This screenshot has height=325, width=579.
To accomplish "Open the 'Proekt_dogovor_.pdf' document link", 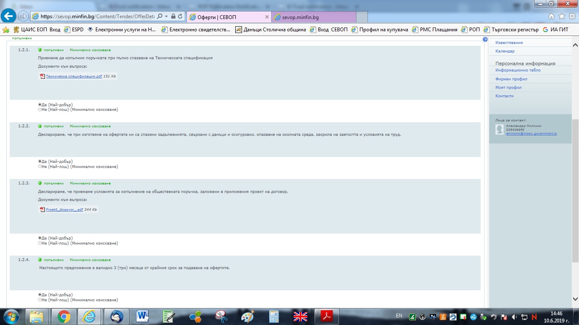I will tap(64, 209).
